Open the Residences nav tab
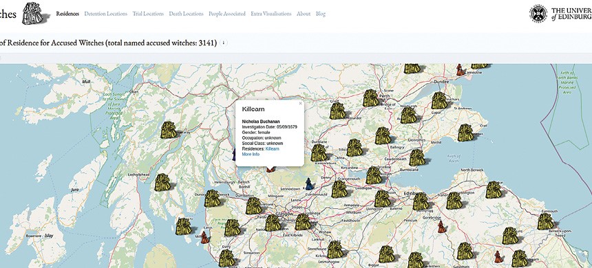592x268 pixels. [67, 14]
